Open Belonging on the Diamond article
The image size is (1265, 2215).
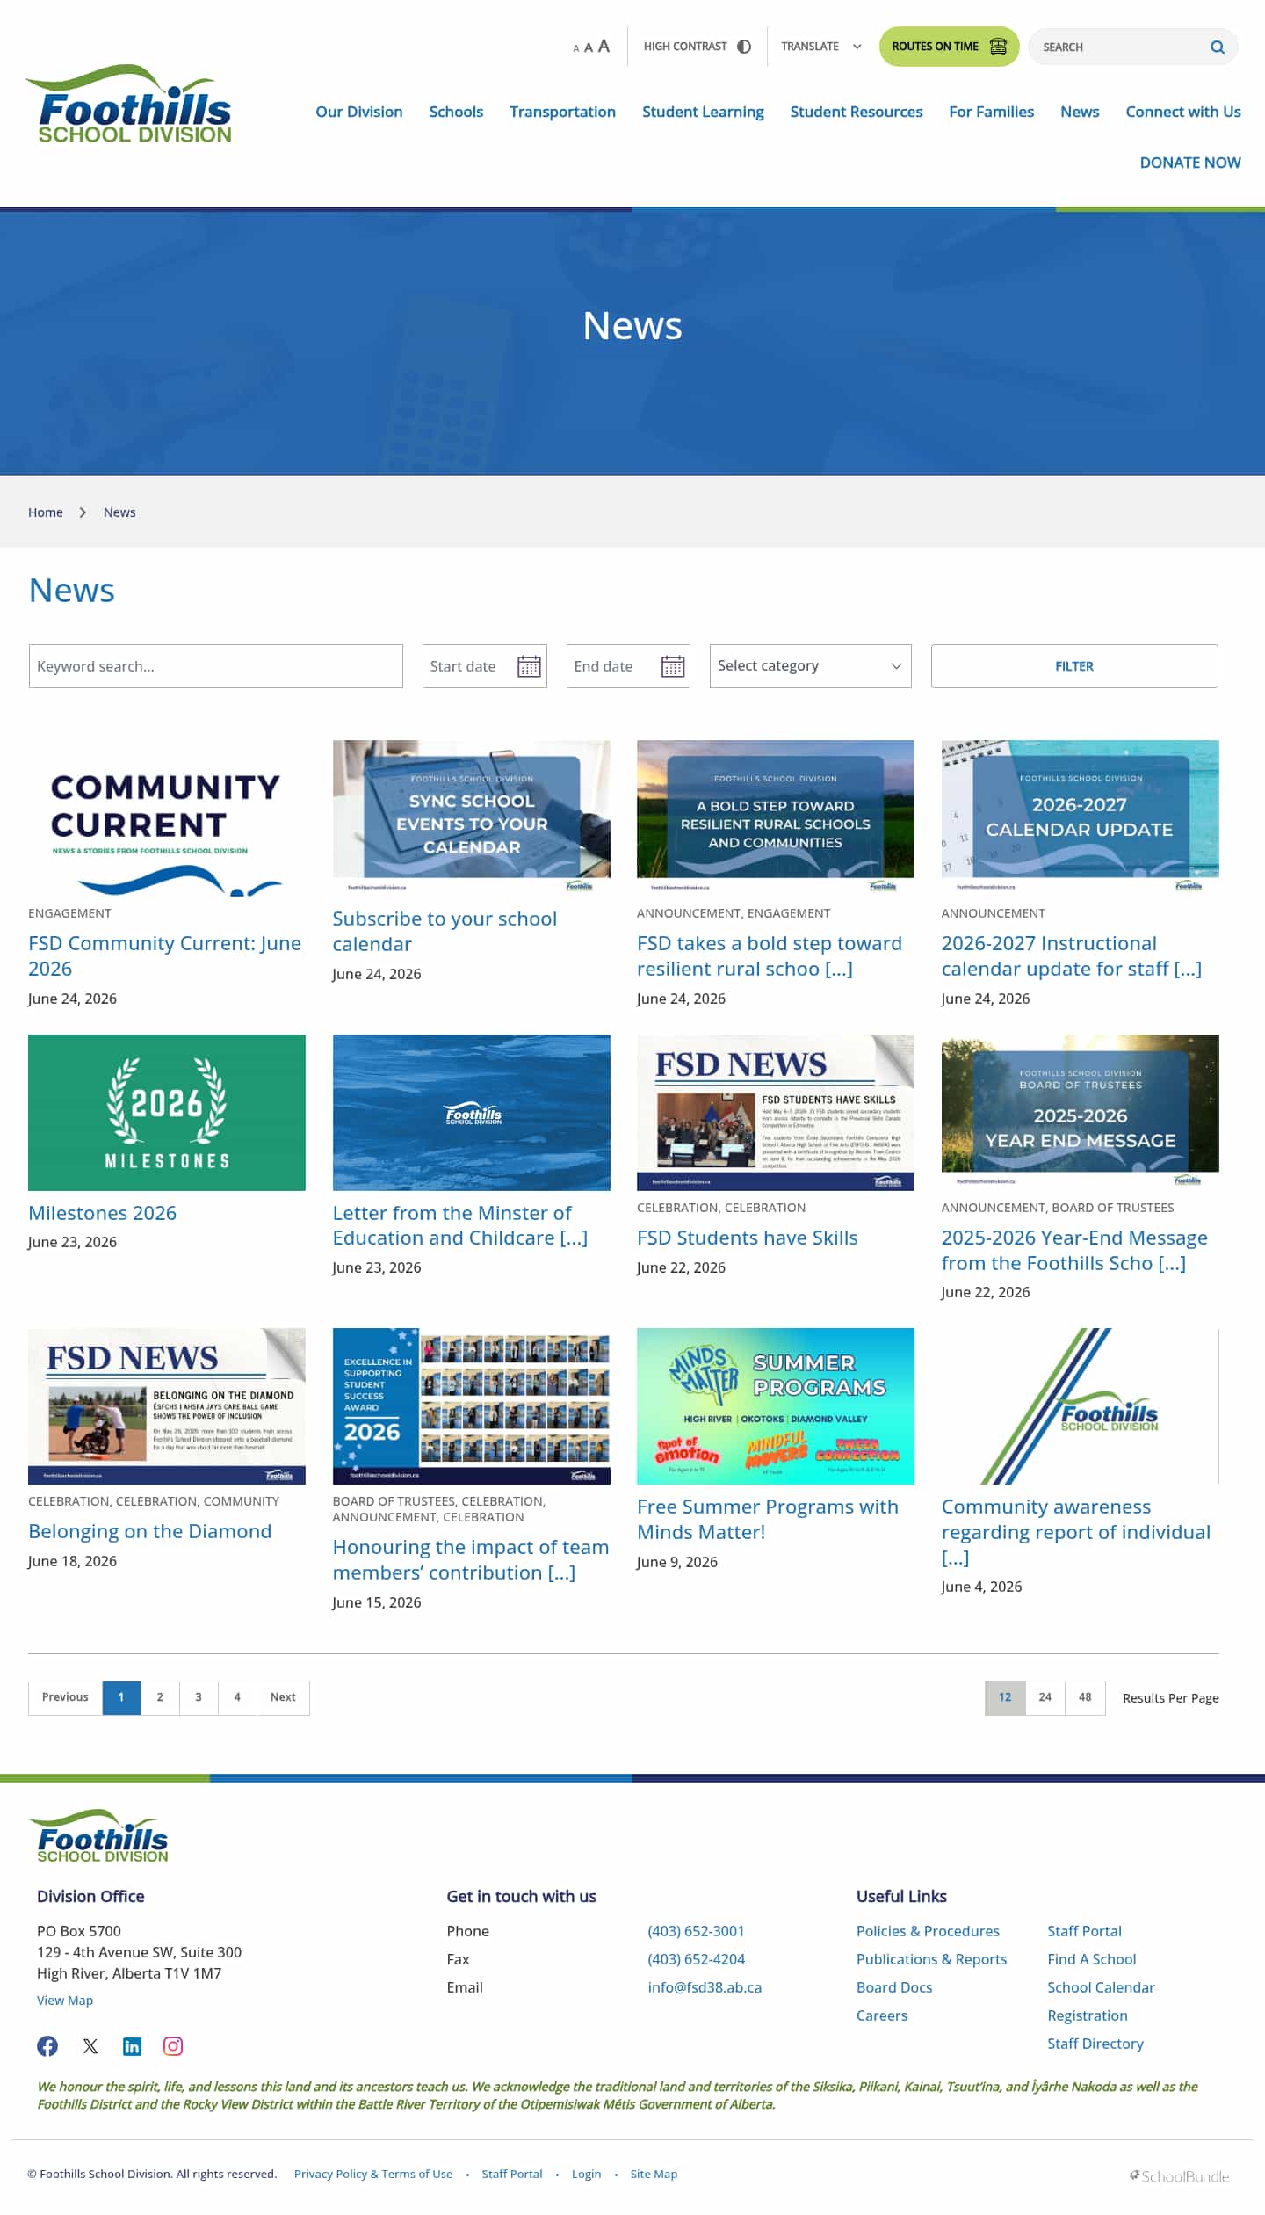point(150,1531)
